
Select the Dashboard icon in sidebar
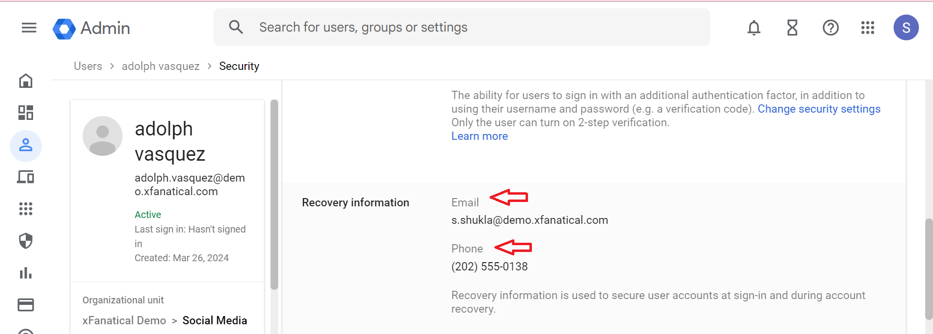[25, 112]
